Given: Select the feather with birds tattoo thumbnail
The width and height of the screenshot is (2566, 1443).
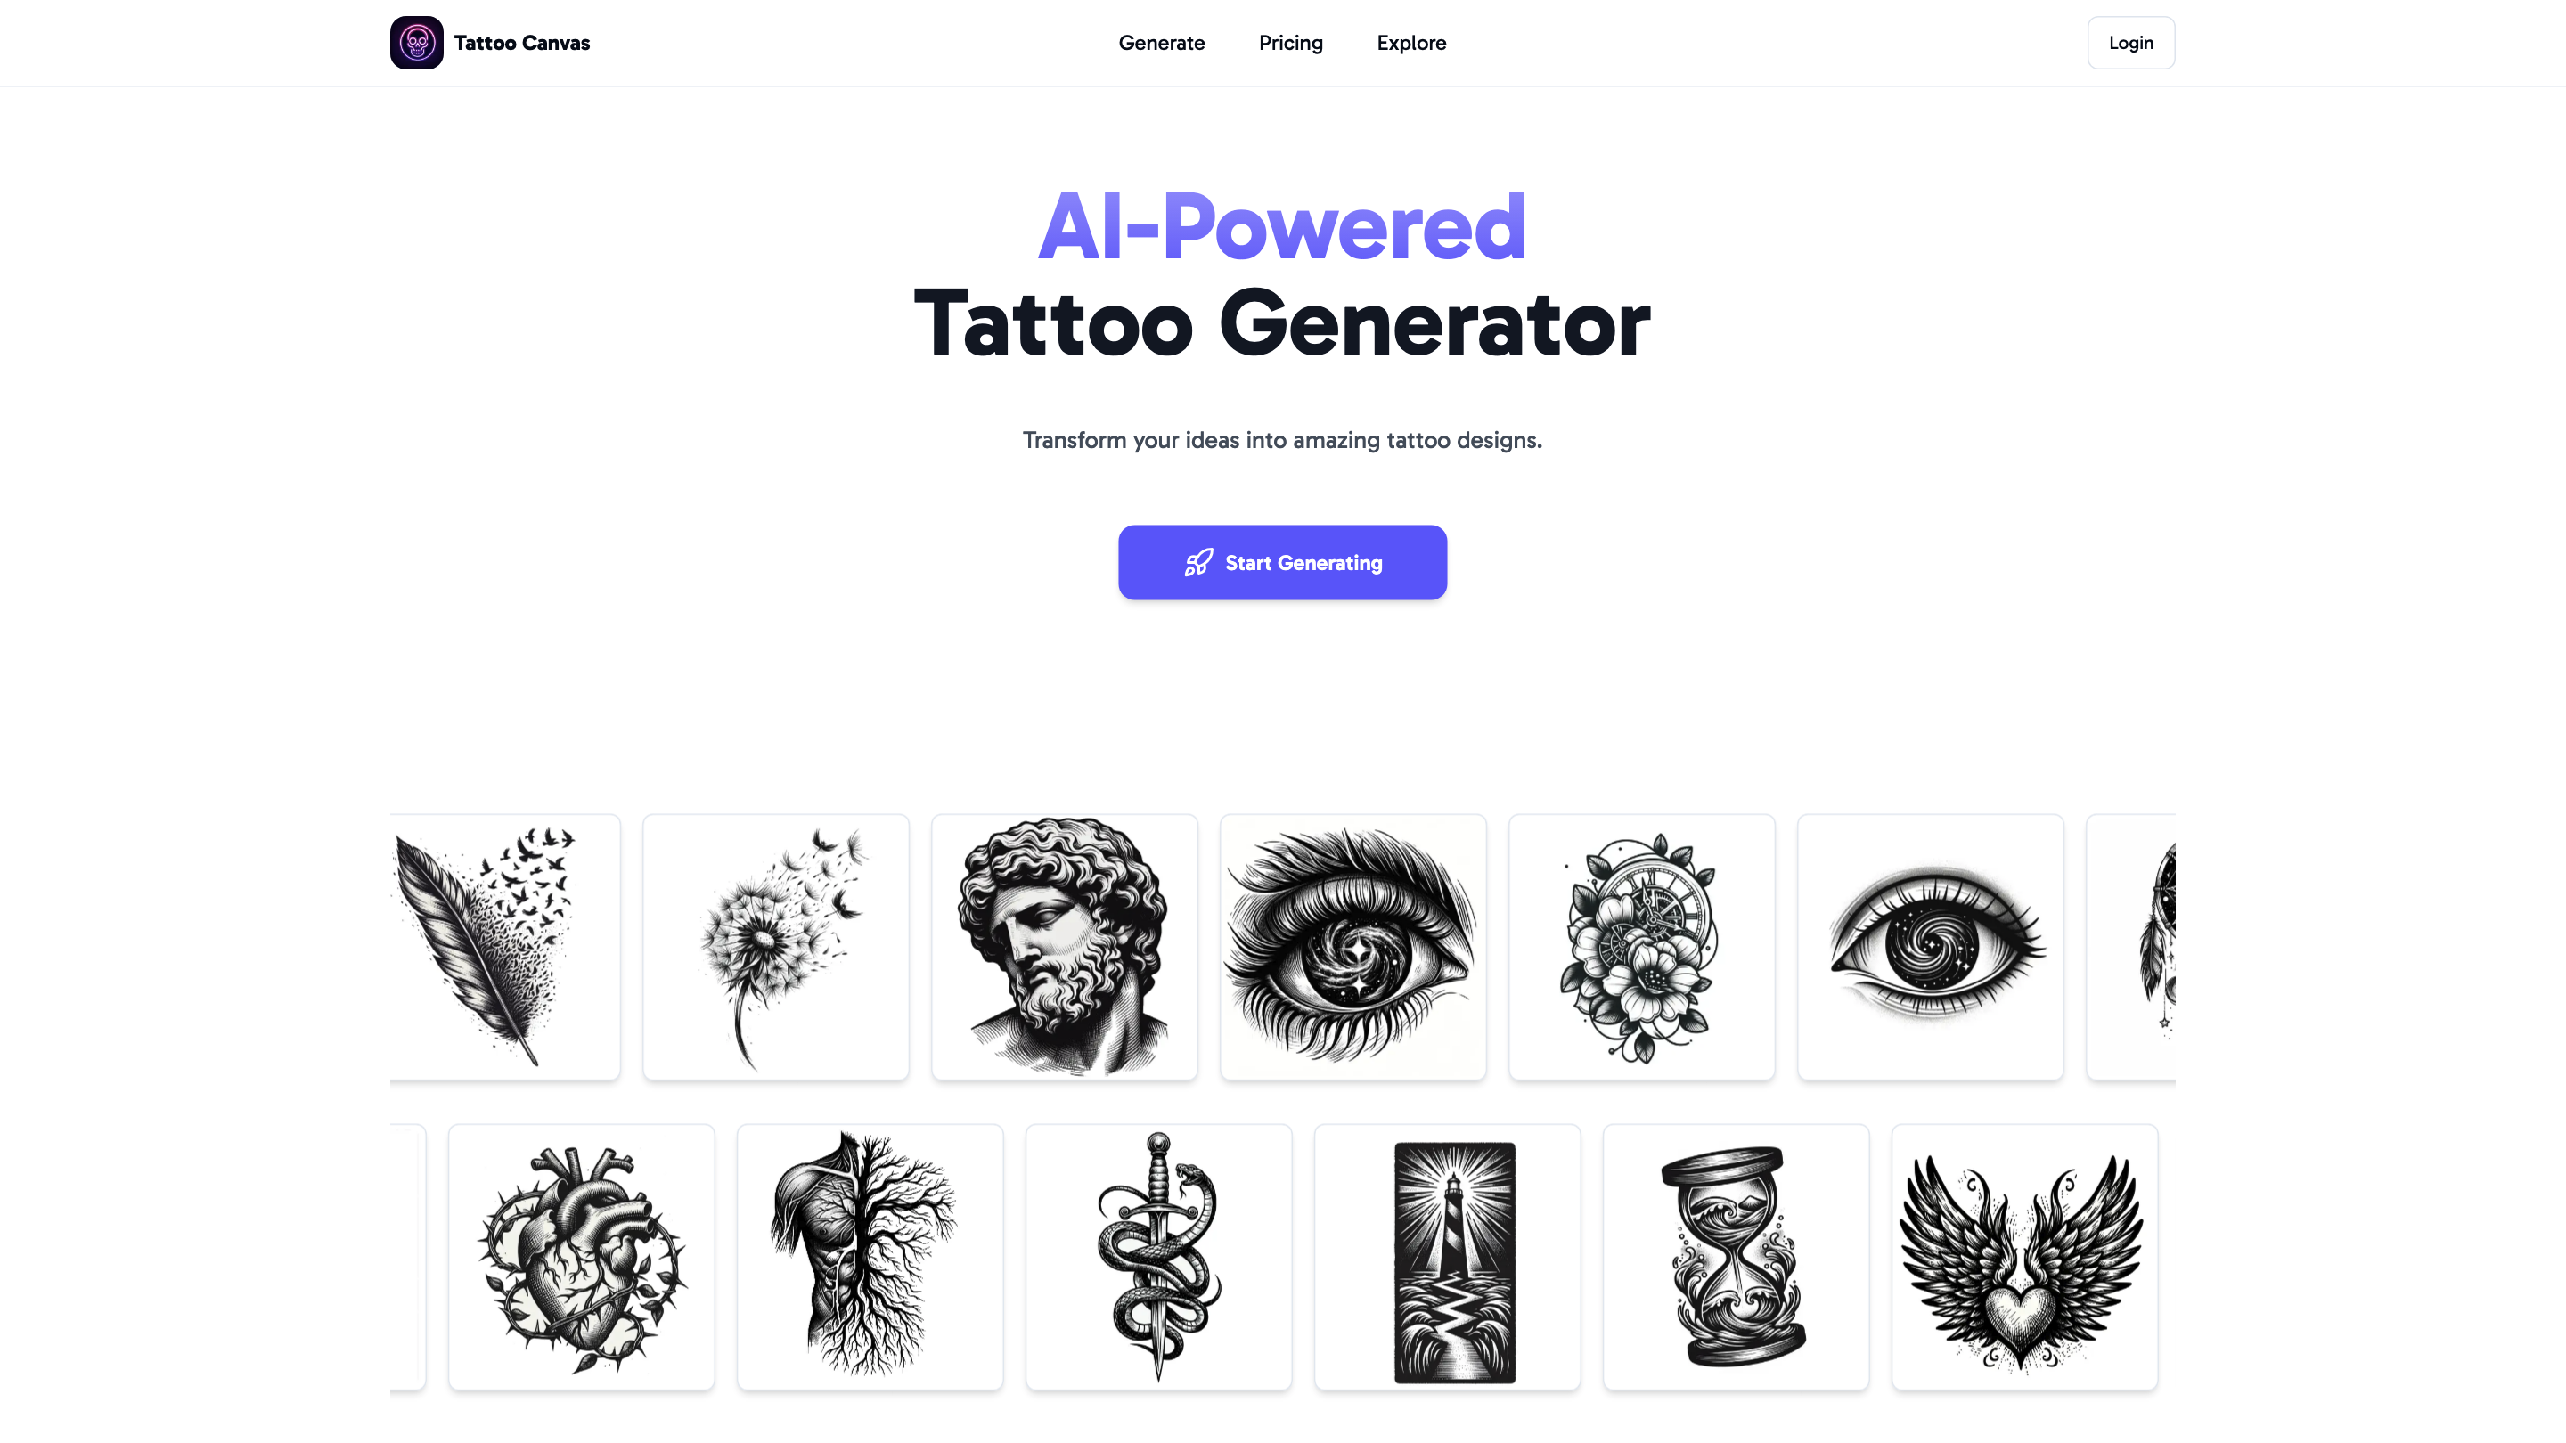Looking at the screenshot, I should [505, 947].
